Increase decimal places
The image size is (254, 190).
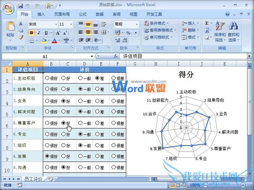coord(117,40)
